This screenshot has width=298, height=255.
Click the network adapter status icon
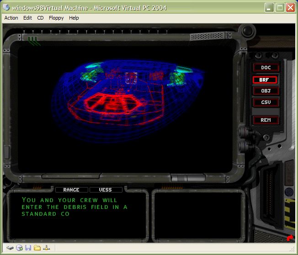tap(46, 248)
